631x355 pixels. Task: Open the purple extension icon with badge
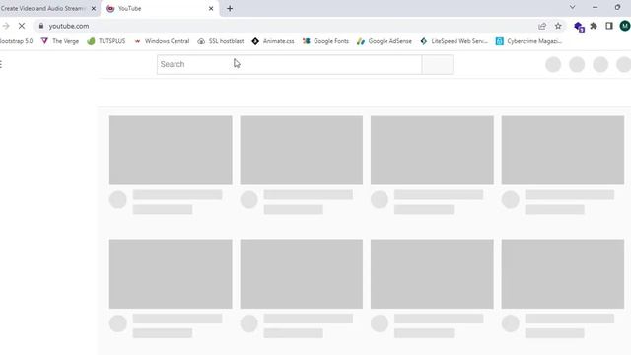coord(579,27)
